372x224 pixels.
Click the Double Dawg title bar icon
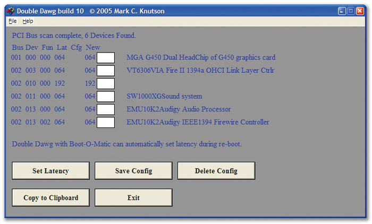pos(11,11)
